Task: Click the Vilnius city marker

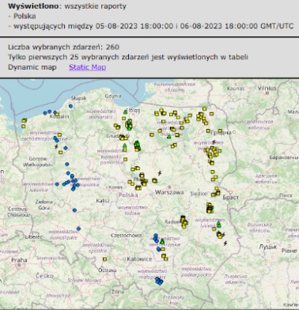Action: coord(267,93)
